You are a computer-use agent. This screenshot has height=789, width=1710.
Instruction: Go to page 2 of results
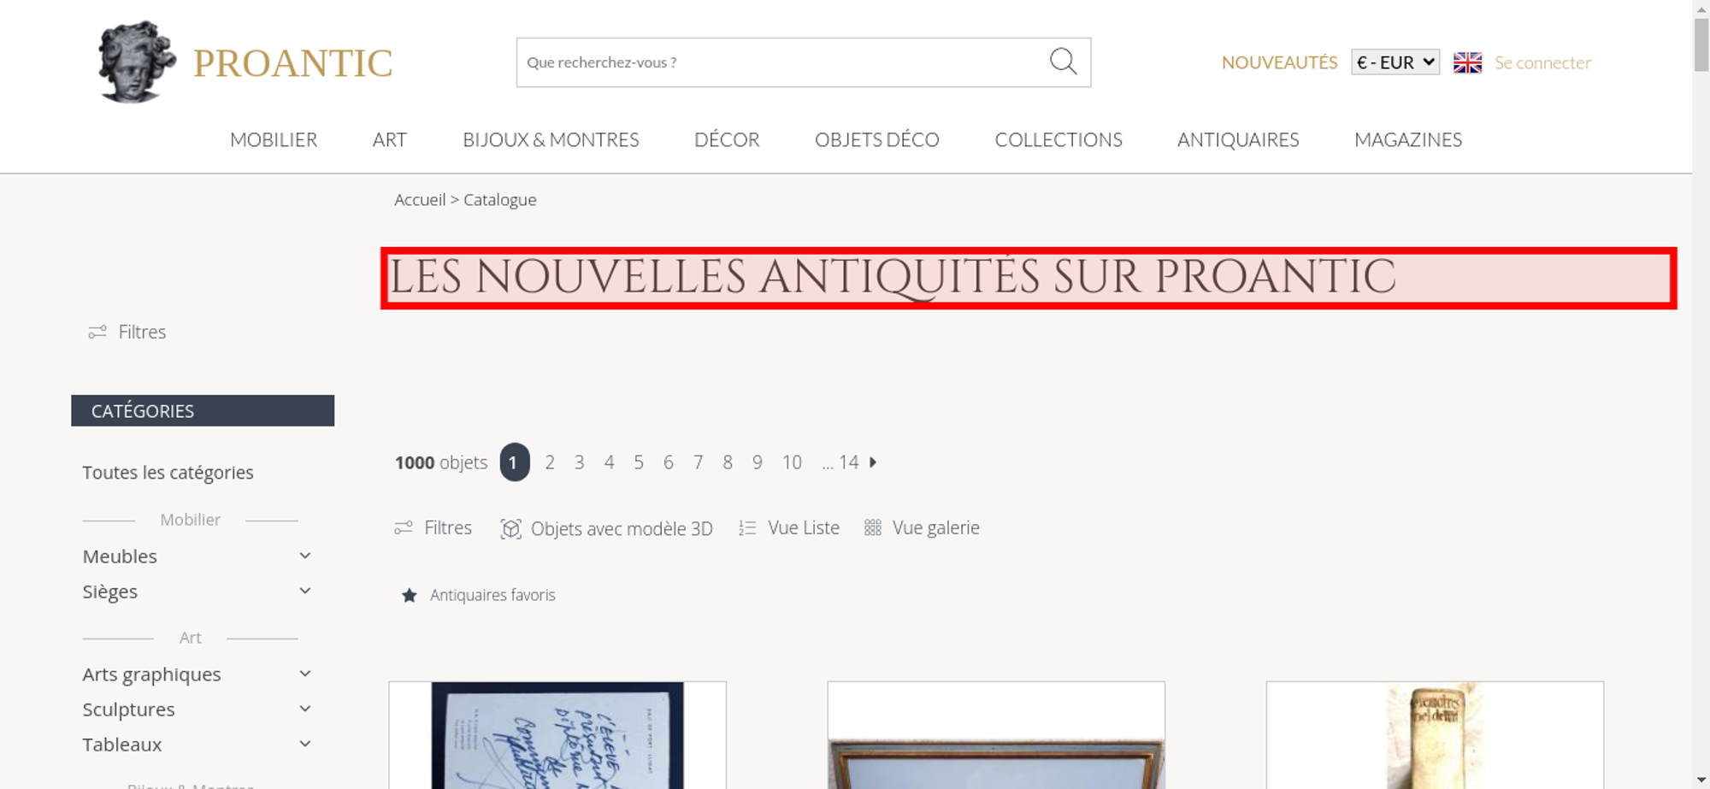(x=550, y=462)
